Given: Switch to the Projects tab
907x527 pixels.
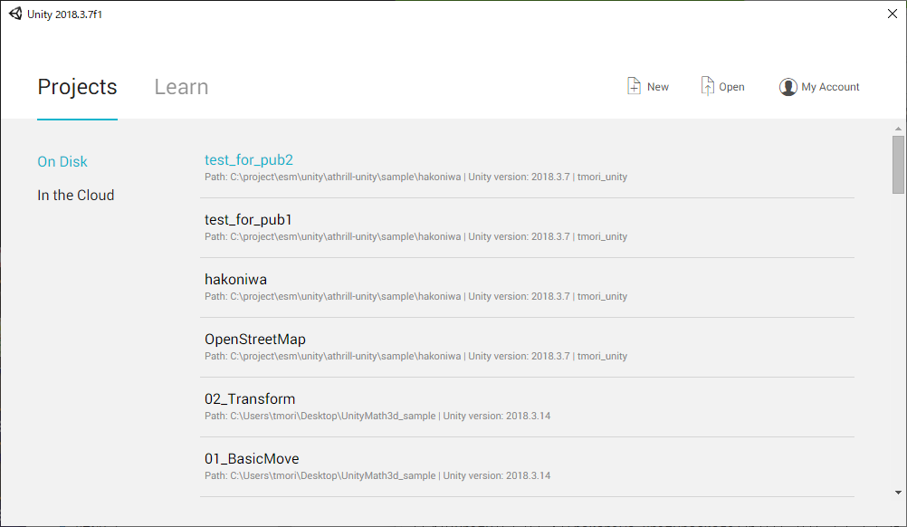Looking at the screenshot, I should [x=78, y=87].
